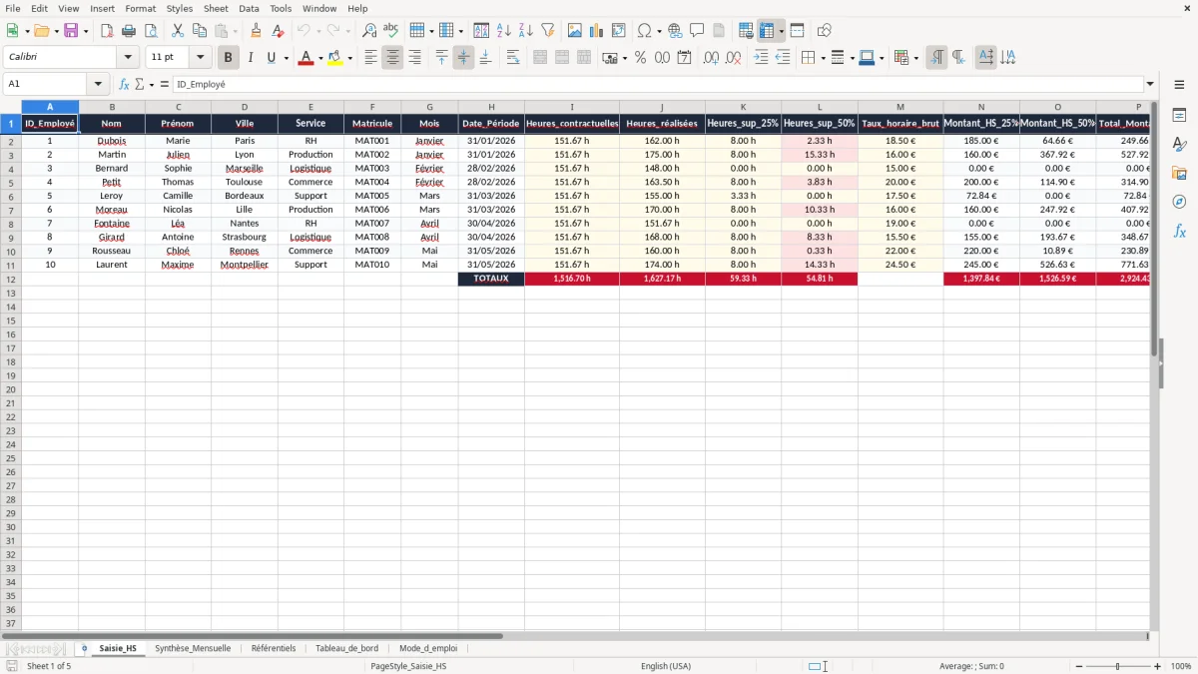
Task: Switch to the Tableau_de_bord sheet tab
Action: pos(346,648)
